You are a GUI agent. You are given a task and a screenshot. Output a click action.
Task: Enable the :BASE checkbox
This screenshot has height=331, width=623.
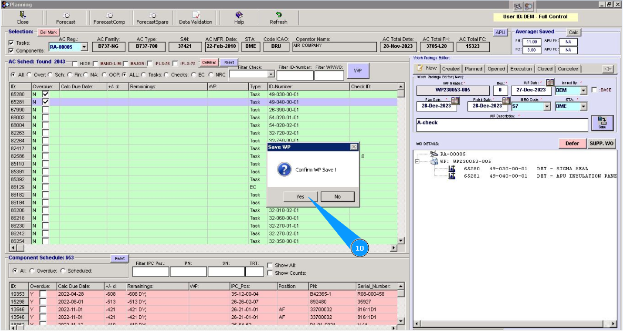[595, 90]
